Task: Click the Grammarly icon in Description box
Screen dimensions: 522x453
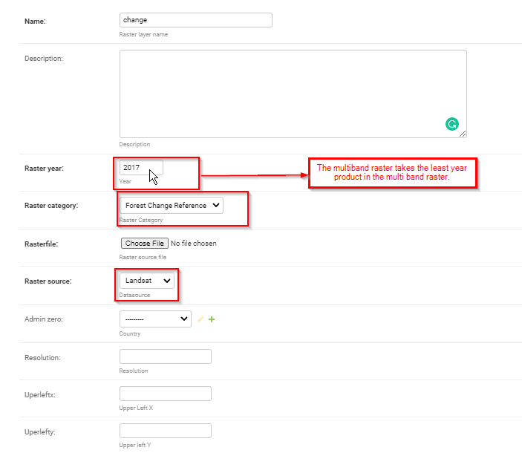Action: pos(451,124)
